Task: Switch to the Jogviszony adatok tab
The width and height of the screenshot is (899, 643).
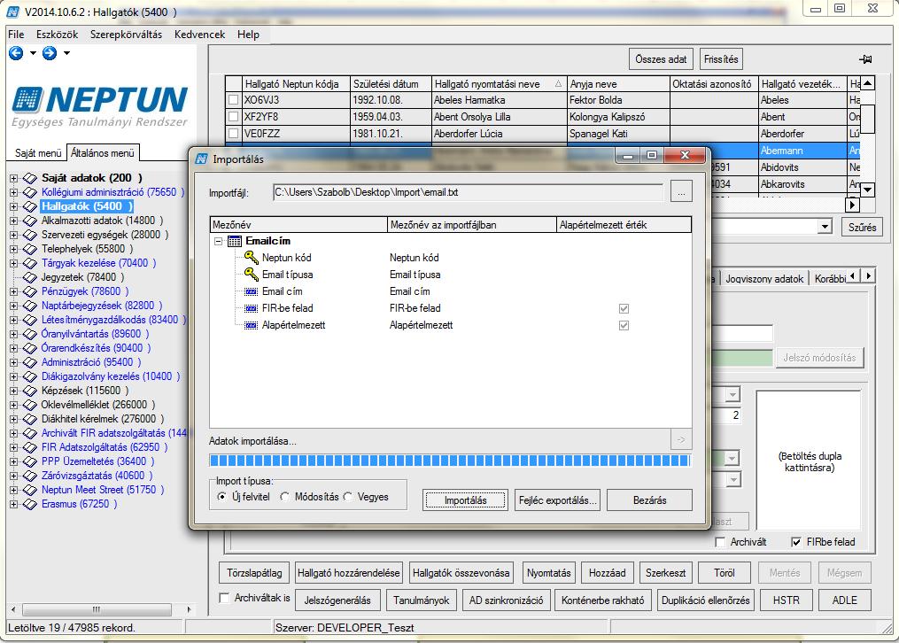Action: [764, 279]
